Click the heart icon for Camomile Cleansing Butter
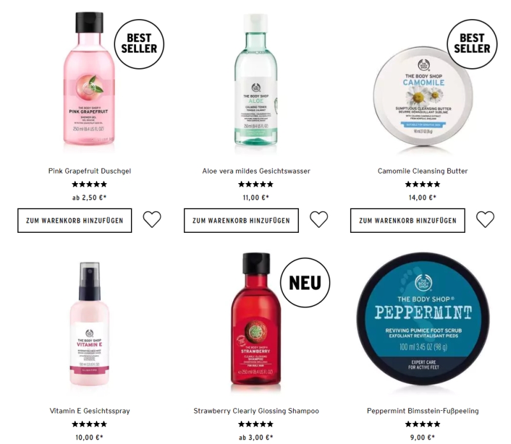The width and height of the screenshot is (511, 444). [485, 219]
